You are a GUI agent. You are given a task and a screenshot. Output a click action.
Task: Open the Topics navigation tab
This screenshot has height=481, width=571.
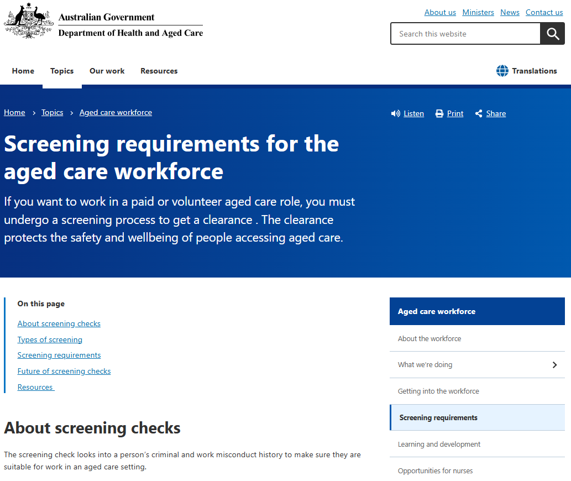pos(62,71)
